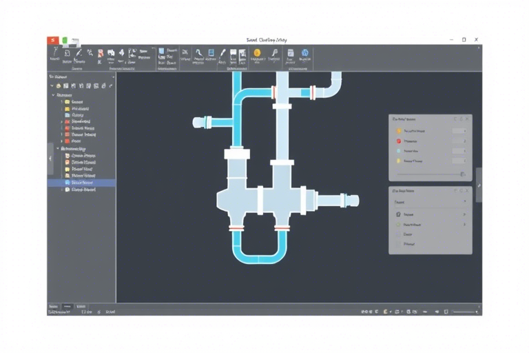529x353 pixels.
Task: Select the blue square icon in the ribbon
Action: [x=161, y=51]
